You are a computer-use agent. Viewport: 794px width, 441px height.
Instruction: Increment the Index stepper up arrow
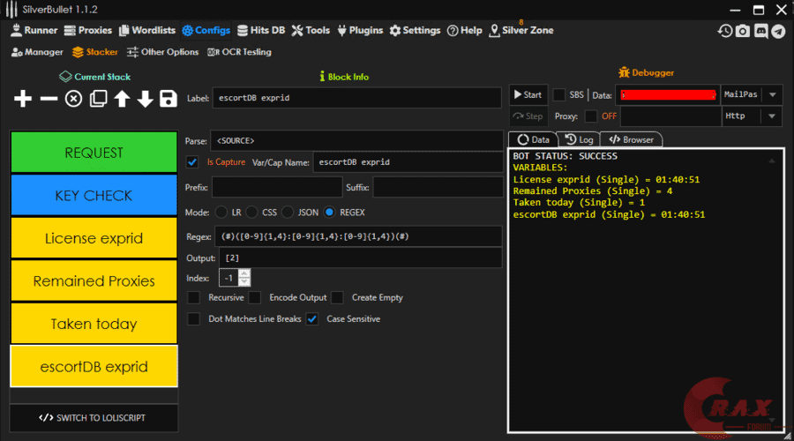pos(244,274)
